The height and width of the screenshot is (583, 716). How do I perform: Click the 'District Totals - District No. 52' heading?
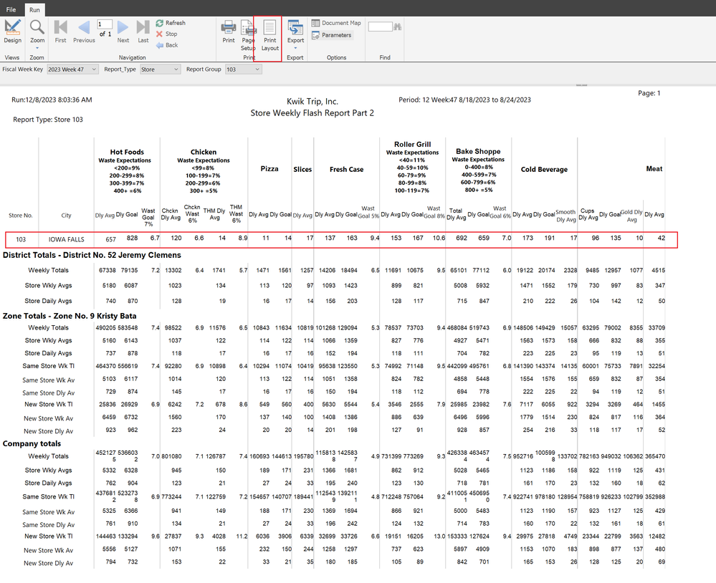click(92, 255)
